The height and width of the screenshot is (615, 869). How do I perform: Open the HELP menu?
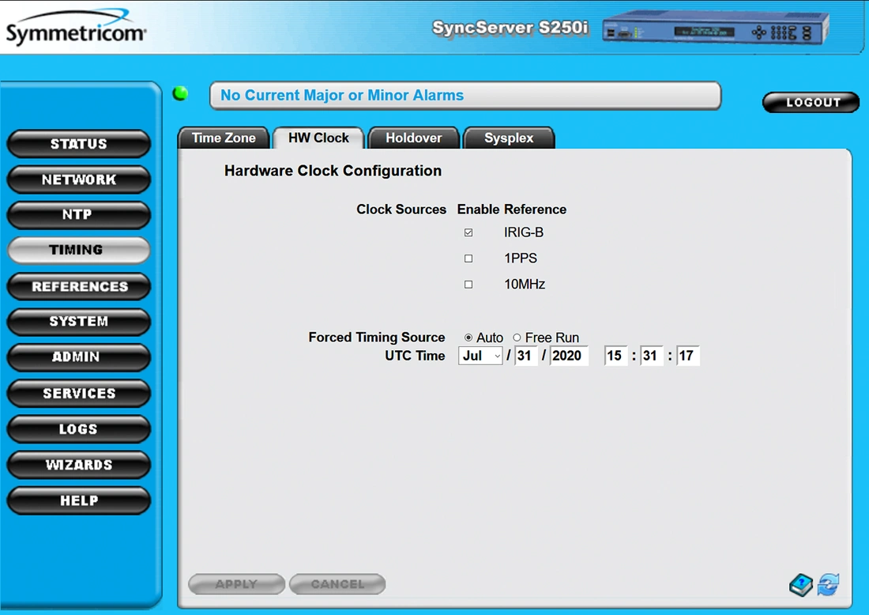point(79,500)
